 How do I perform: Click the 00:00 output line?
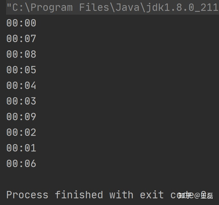point(21,23)
